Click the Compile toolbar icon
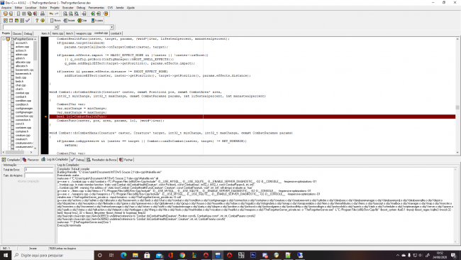Viewport: 461px width, 260px height. [5, 21]
